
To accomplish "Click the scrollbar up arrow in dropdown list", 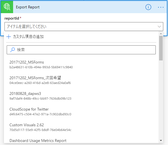I will [x=161, y=34].
